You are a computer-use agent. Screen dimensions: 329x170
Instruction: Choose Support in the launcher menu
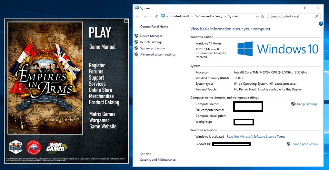tap(96, 78)
